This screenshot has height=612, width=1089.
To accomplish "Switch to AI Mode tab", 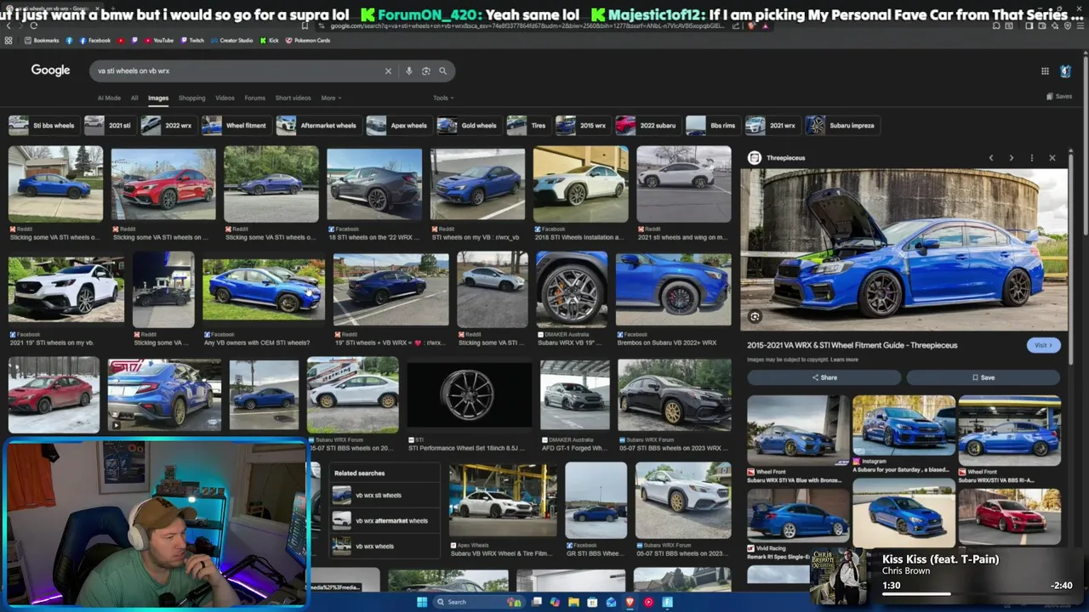I will (109, 98).
